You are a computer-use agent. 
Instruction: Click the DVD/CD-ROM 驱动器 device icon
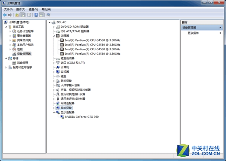pyautogui.click(x=58, y=27)
